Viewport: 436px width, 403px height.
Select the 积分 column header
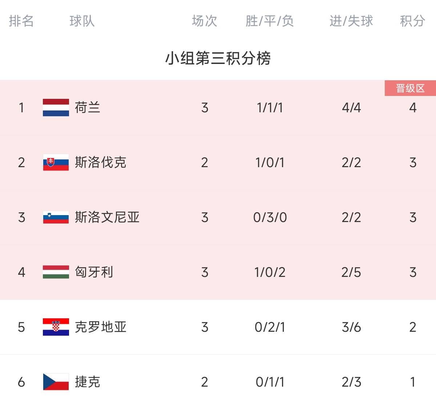coord(412,21)
